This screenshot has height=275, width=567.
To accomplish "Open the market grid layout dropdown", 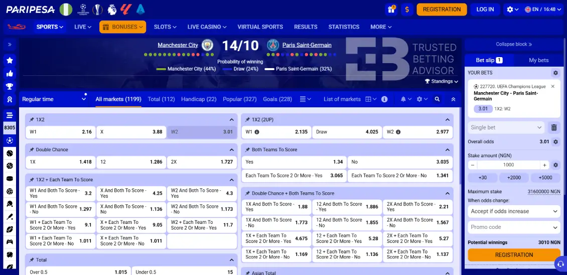I will tap(371, 99).
